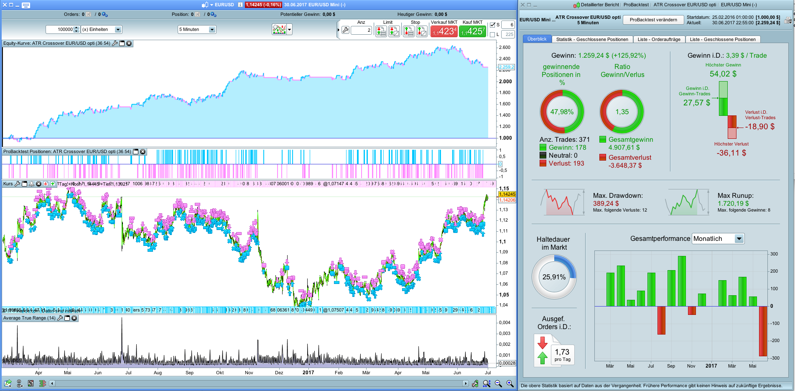Select ProBacktest in report title breadcrumb

[x=636, y=5]
